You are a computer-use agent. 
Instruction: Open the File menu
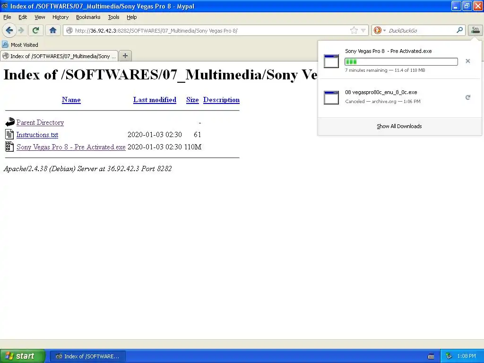(x=7, y=17)
